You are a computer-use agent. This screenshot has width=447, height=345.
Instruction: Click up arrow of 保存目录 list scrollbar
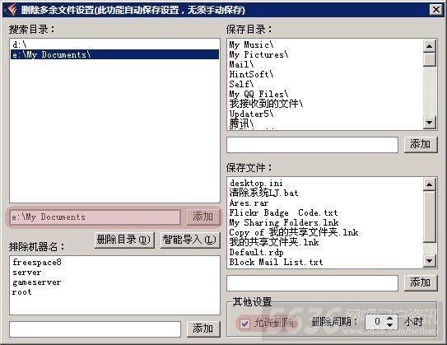[430, 46]
